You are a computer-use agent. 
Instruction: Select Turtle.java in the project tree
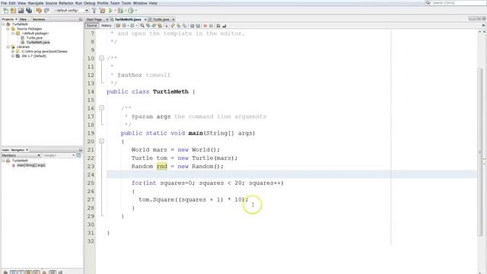coord(34,37)
